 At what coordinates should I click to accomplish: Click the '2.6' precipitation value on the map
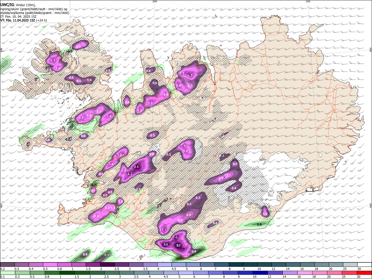click(x=175, y=237)
